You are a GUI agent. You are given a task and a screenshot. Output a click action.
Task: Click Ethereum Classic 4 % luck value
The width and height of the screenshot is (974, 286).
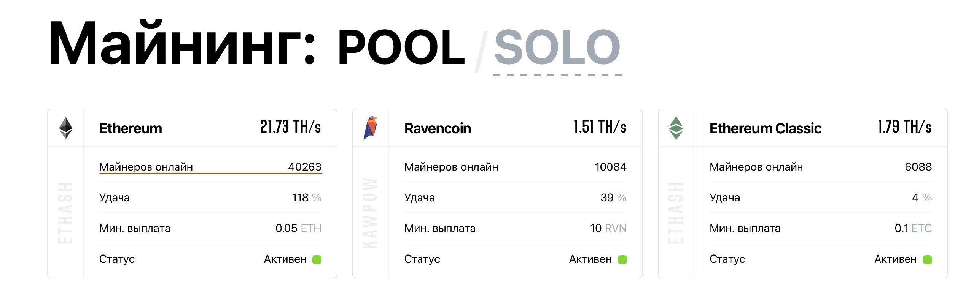coord(922,198)
